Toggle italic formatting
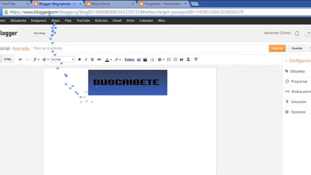 (x=86, y=59)
